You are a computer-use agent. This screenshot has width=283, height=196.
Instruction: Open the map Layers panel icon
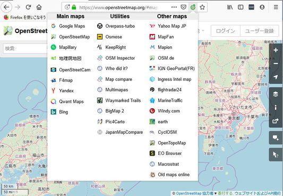[x=276, y=94]
